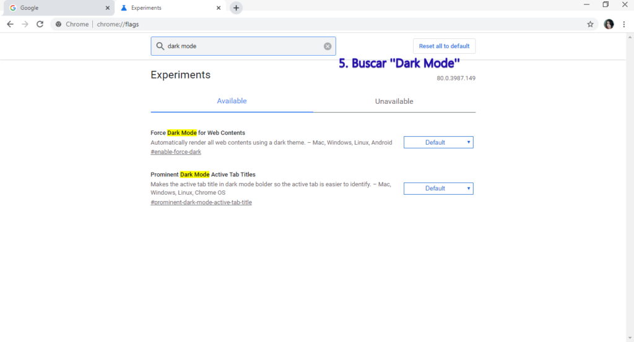The height and width of the screenshot is (342, 634).
Task: Switch to the Unavailable flags tab
Action: tap(394, 101)
